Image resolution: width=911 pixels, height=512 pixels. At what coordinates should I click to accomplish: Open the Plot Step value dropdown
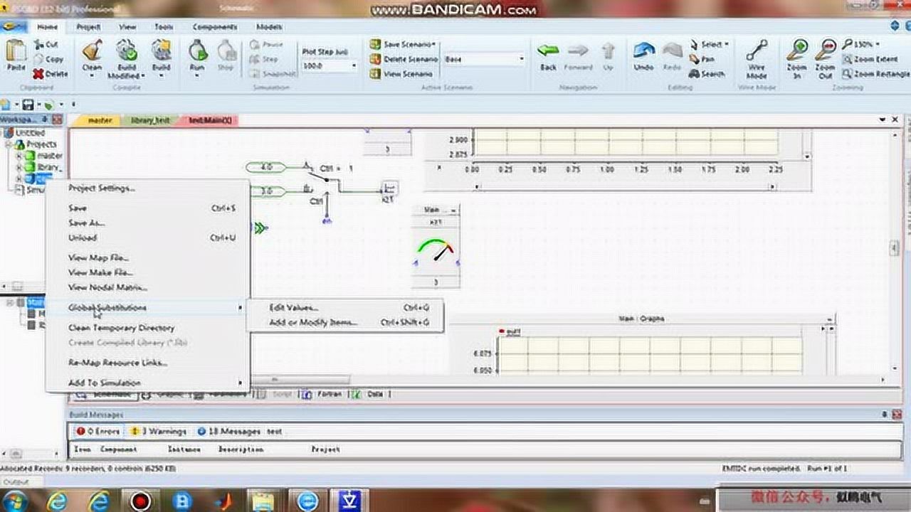354,65
